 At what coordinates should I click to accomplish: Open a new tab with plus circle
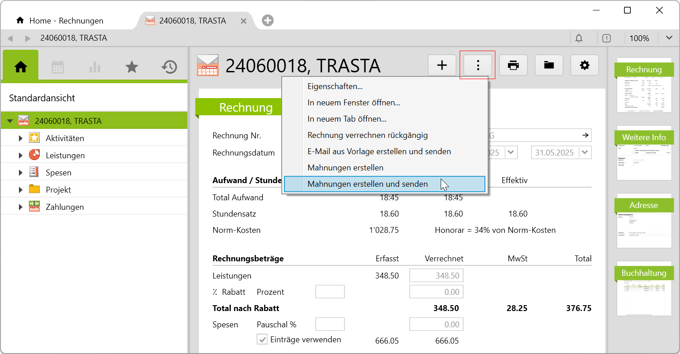pos(268,20)
